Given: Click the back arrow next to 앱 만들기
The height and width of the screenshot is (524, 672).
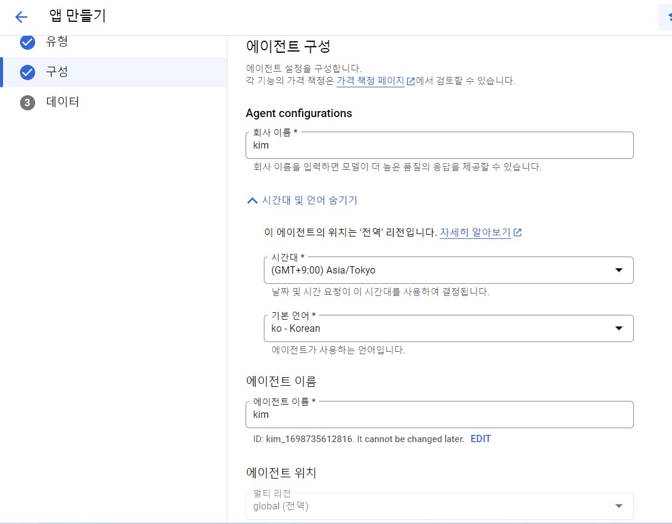Looking at the screenshot, I should [21, 17].
